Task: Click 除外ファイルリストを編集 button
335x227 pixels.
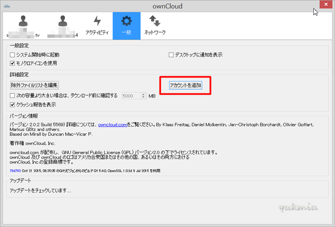Action: (34, 85)
